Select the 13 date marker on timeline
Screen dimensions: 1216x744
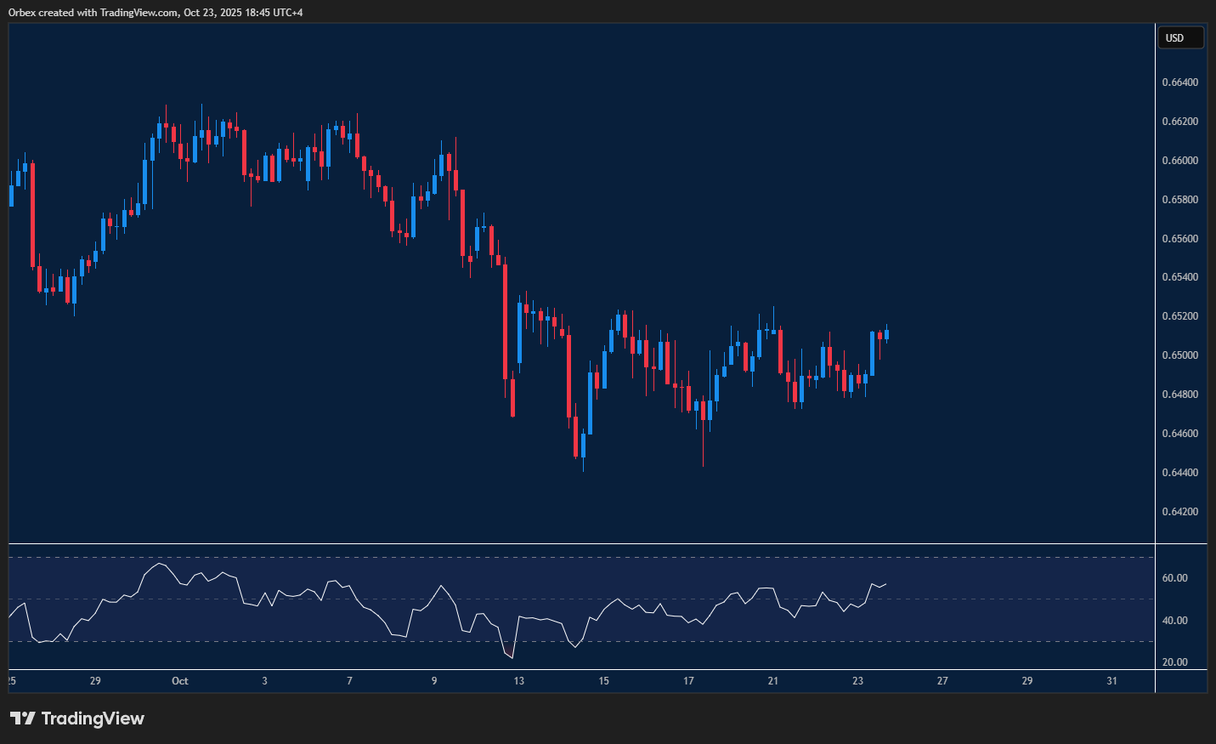519,681
